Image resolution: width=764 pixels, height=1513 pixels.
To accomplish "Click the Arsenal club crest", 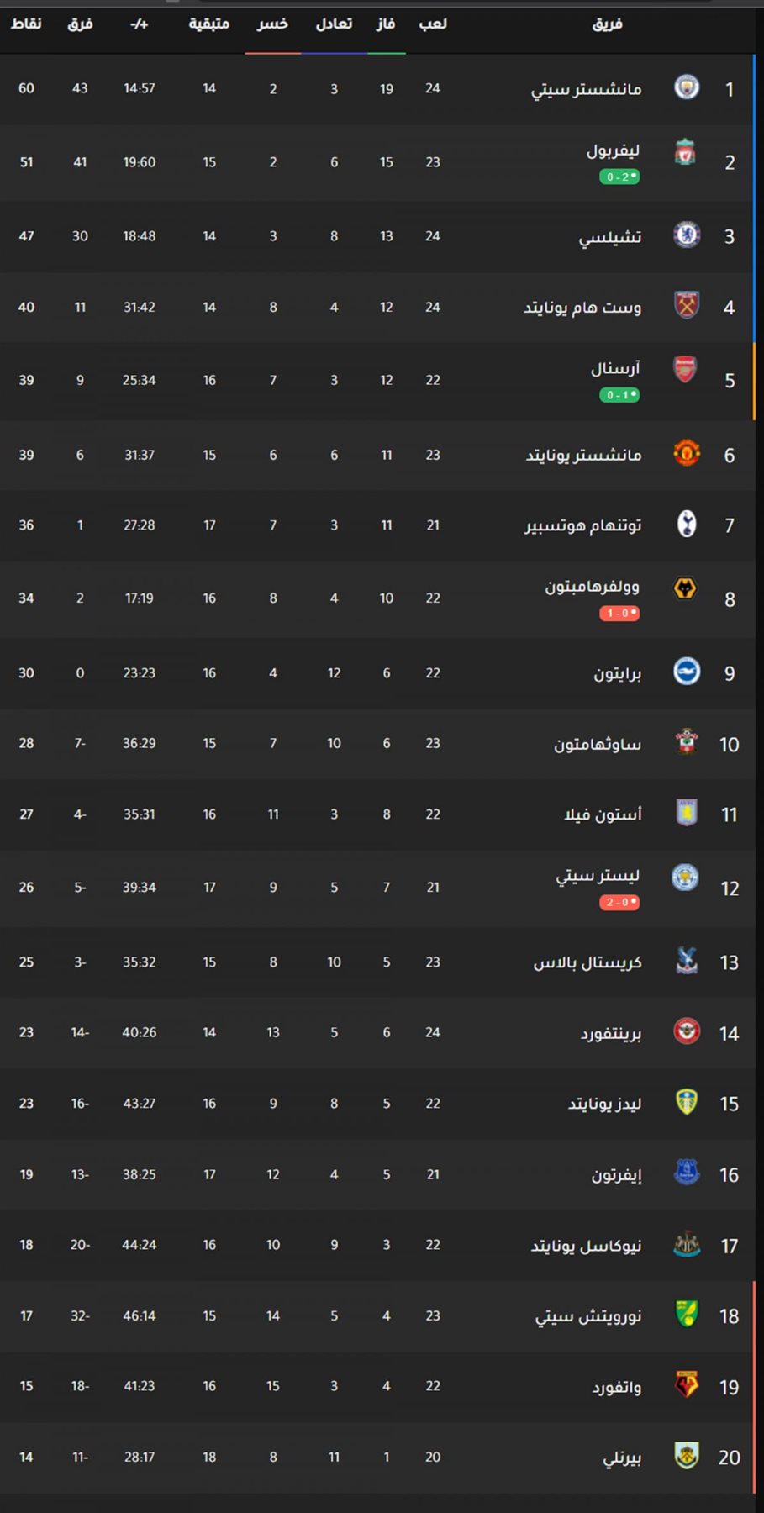I will click(686, 369).
